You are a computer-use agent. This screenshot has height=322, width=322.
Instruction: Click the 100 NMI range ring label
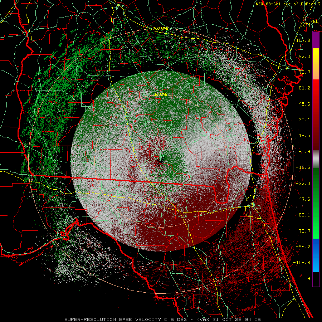tap(161, 28)
